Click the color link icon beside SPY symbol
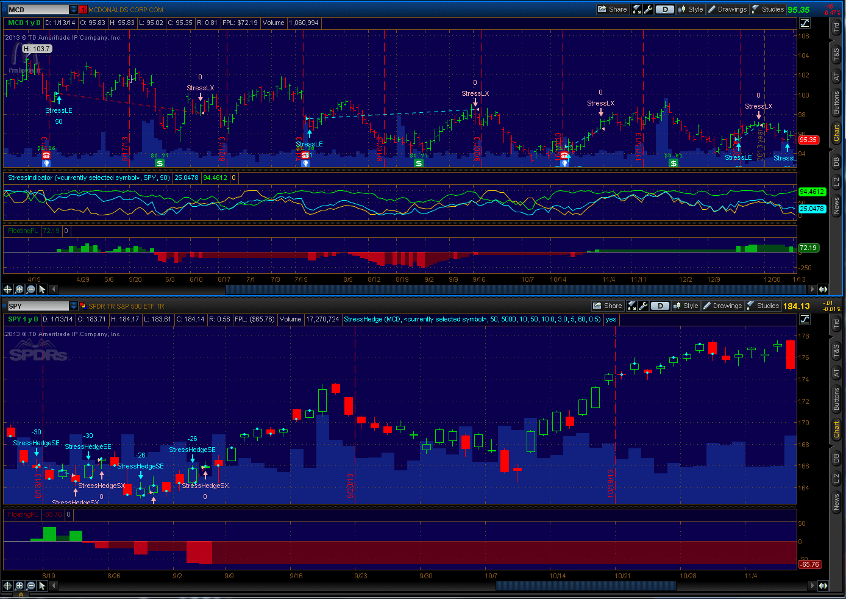Viewport: 846px width, 599px height. 83,306
